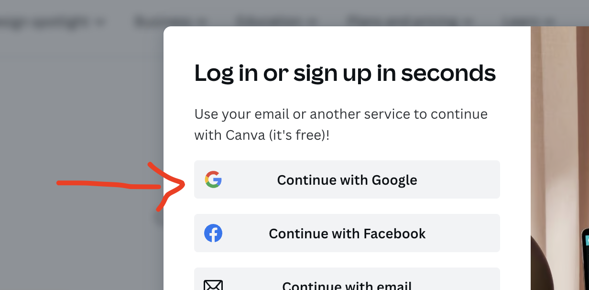Viewport: 589px width, 290px height.
Task: Expand the chevron beside Design spotlight
Action: (x=100, y=22)
